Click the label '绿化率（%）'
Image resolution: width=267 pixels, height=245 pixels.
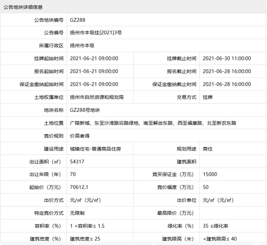(181, 226)
